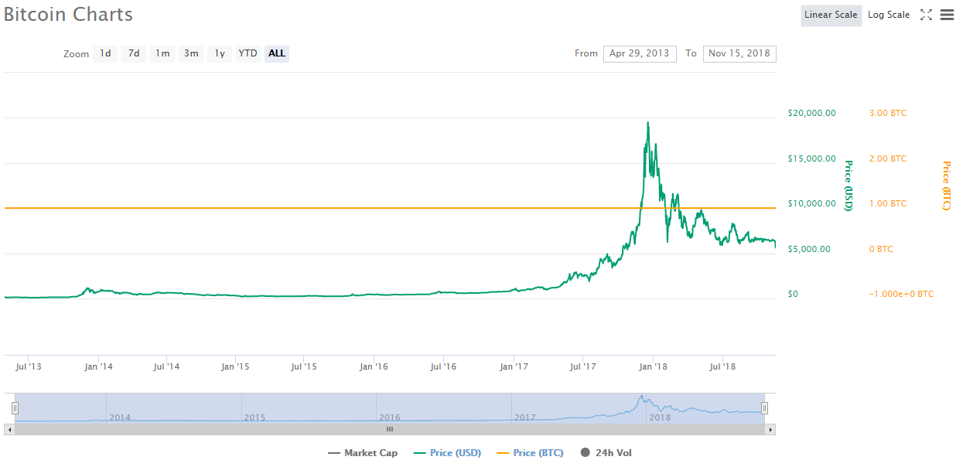This screenshot has height=460, width=956.
Task: Click the Jan '18 x-axis label
Action: pyautogui.click(x=654, y=366)
